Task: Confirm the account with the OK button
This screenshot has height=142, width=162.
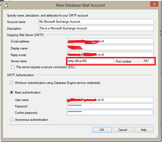Action: [x=102, y=130]
